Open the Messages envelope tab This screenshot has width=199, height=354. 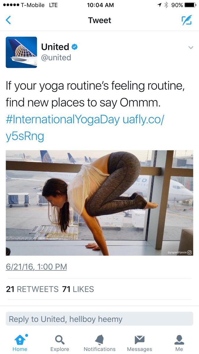[x=139, y=343]
